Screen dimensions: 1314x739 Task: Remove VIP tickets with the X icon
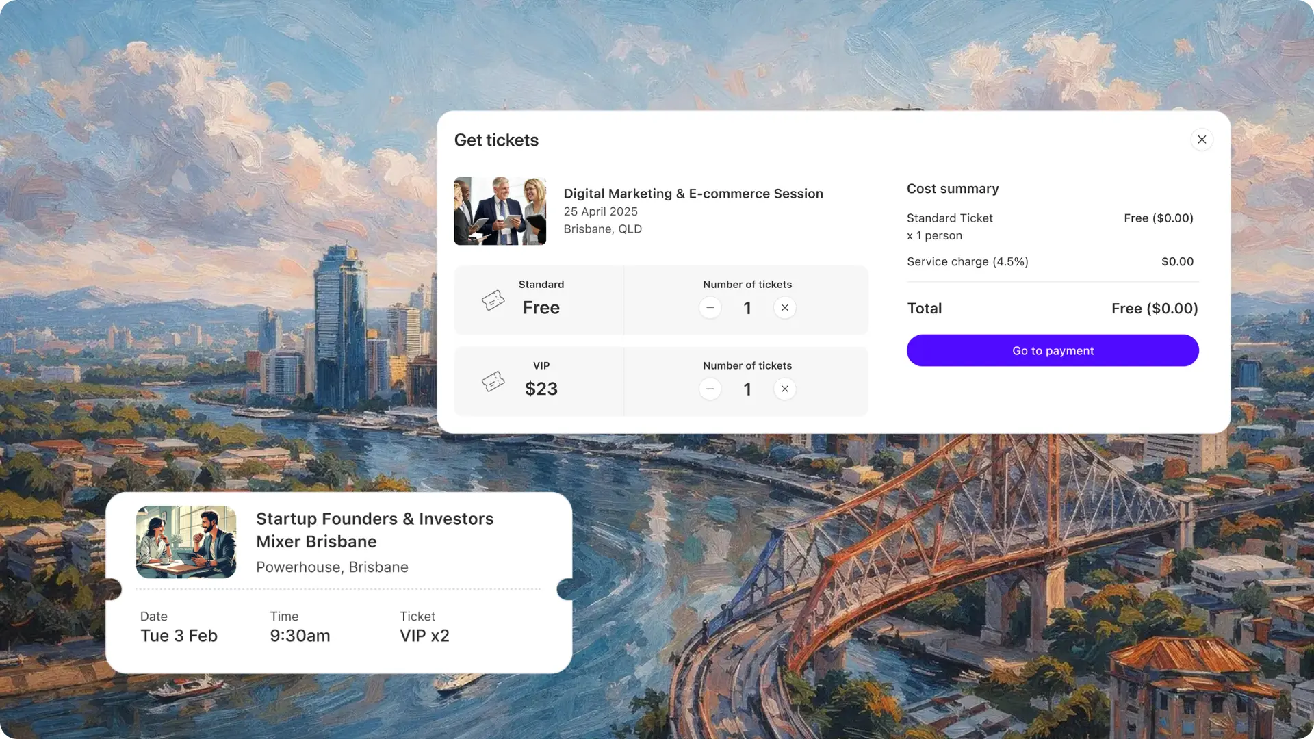[x=784, y=389]
